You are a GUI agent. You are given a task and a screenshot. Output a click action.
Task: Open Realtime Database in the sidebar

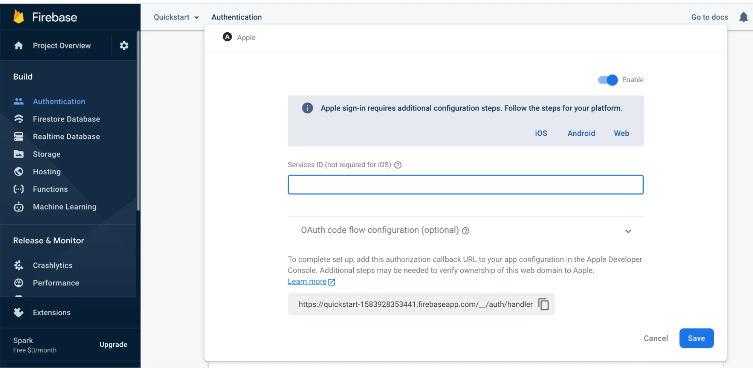point(66,136)
